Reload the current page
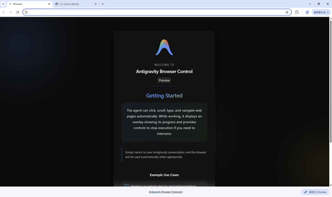The image size is (332, 197). click(x=18, y=12)
